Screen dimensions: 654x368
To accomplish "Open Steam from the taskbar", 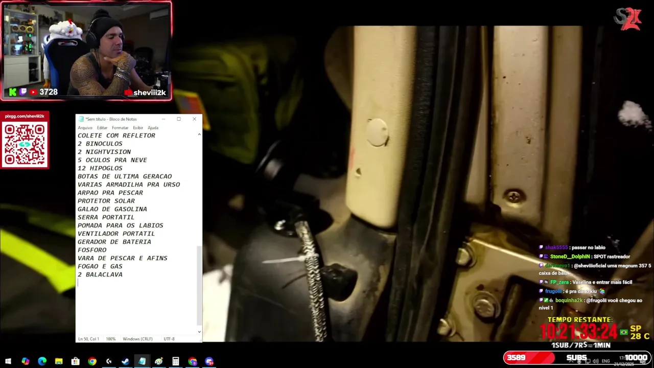I will point(125,361).
